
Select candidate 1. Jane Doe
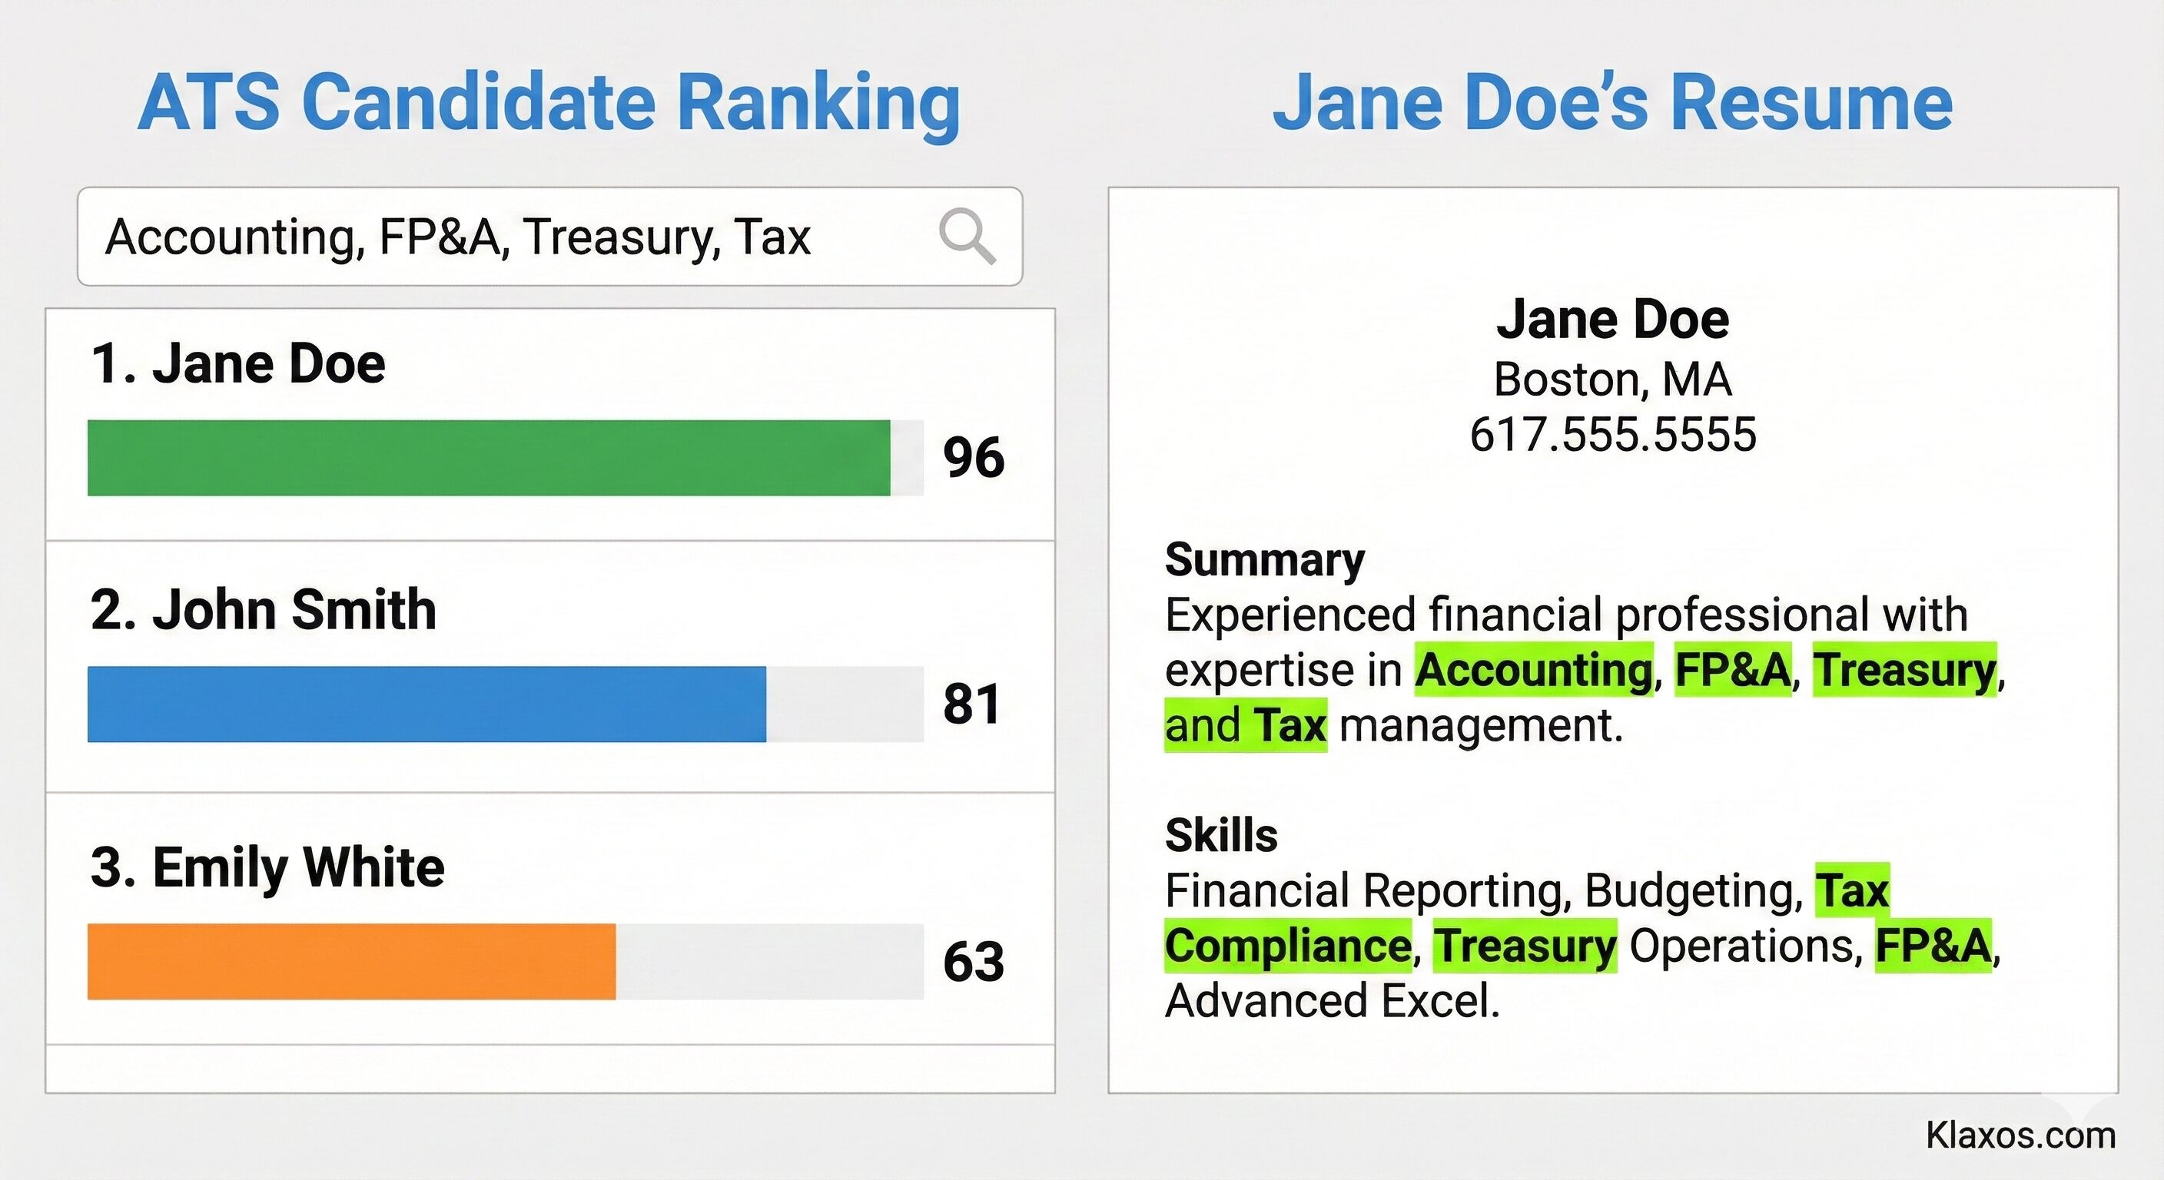pyautogui.click(x=238, y=363)
